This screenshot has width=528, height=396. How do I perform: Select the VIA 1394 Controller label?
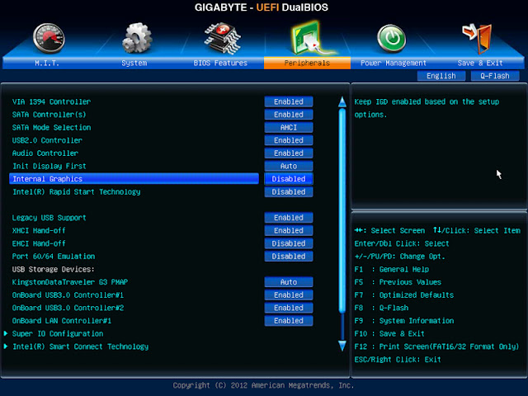coord(51,101)
